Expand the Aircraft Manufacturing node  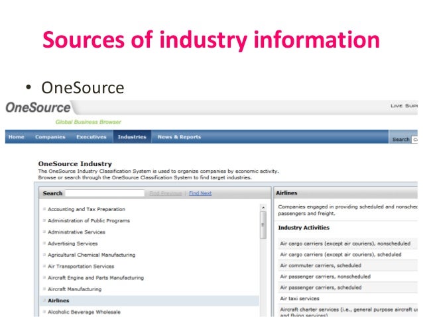[x=44, y=289]
